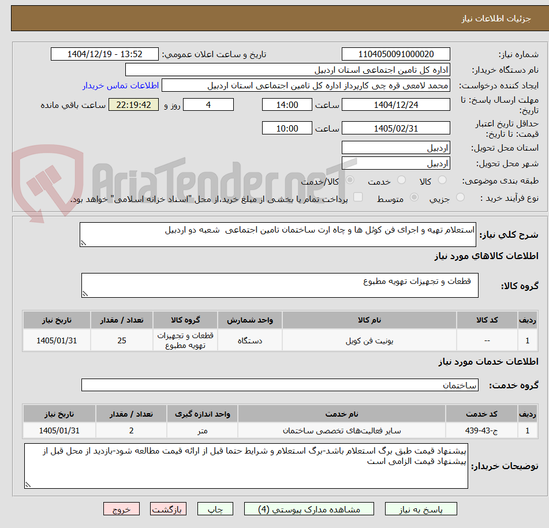Click the بازگشت back button
The image size is (549, 528).
pyautogui.click(x=168, y=509)
